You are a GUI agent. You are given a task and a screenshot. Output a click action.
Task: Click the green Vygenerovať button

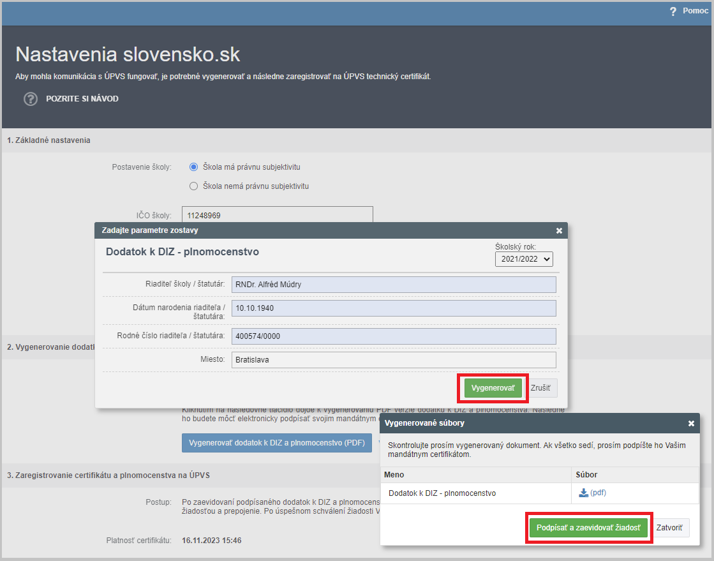coord(493,388)
